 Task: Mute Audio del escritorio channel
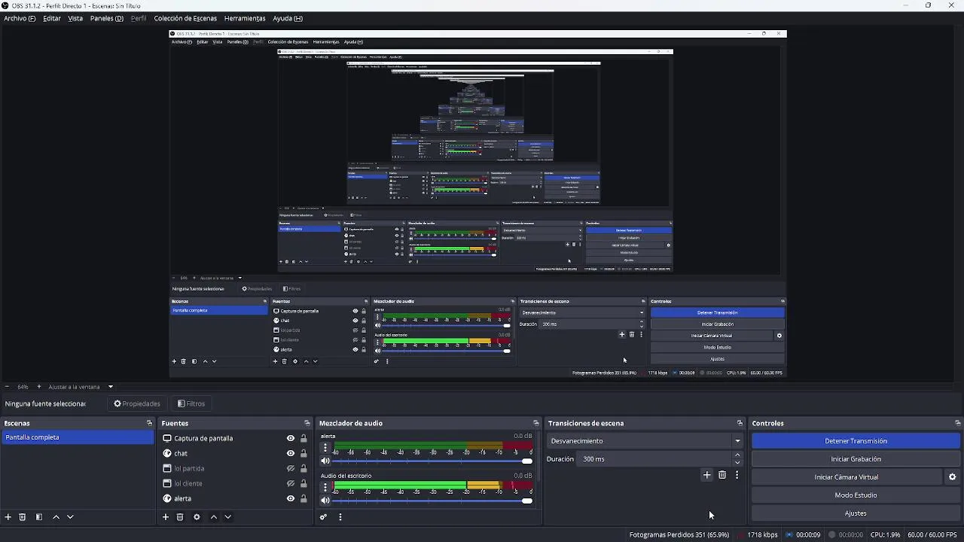(x=325, y=501)
